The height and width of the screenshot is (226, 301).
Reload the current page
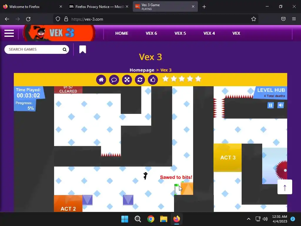(28, 19)
